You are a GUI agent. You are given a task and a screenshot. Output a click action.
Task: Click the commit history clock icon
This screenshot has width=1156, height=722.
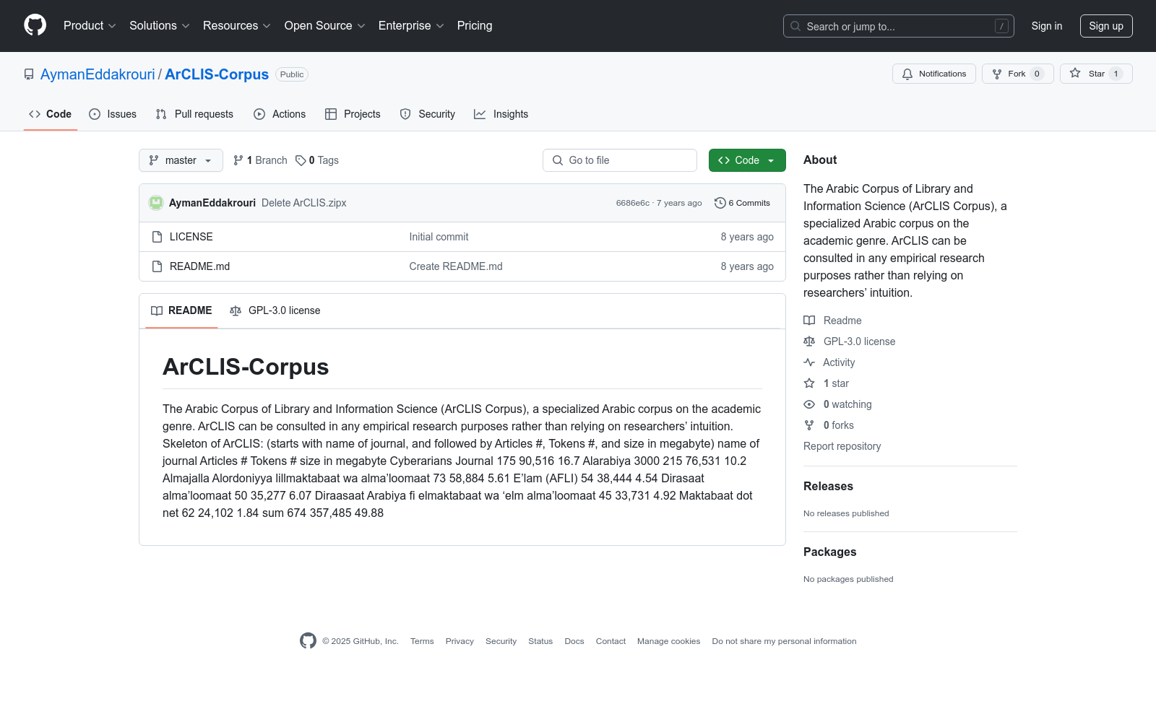[720, 203]
